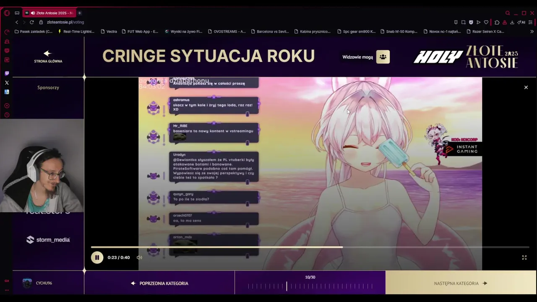Viewport: 537px width, 302px height.
Task: Open the 'Wyniki na żywo' bookmark
Action: click(183, 31)
